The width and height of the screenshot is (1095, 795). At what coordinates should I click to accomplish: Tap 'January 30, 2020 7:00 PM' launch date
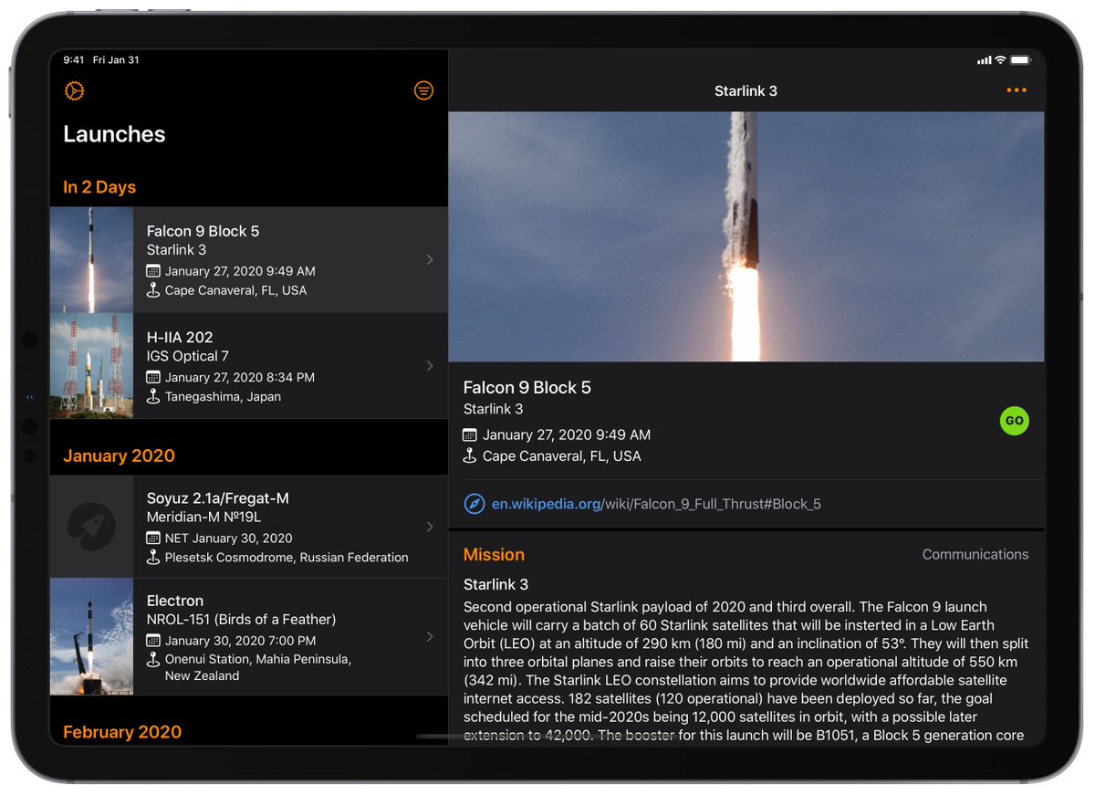[x=241, y=641]
